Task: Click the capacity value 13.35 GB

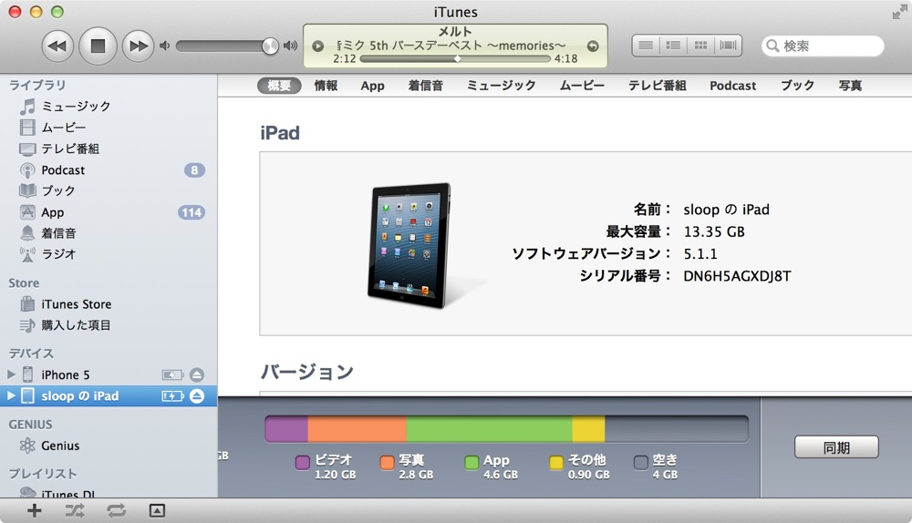Action: [714, 231]
